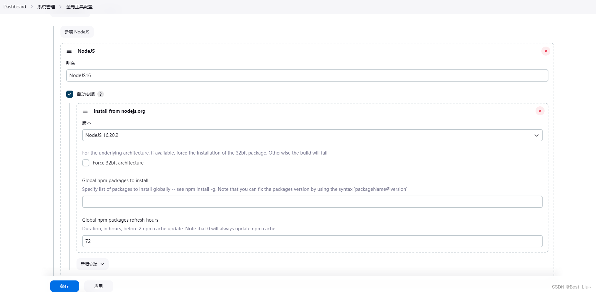596x292 pixels.
Task: Select a different version from the 版本 dropdown
Action: pyautogui.click(x=312, y=135)
